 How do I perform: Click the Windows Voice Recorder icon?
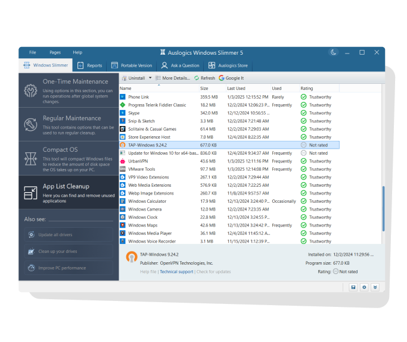(x=123, y=241)
